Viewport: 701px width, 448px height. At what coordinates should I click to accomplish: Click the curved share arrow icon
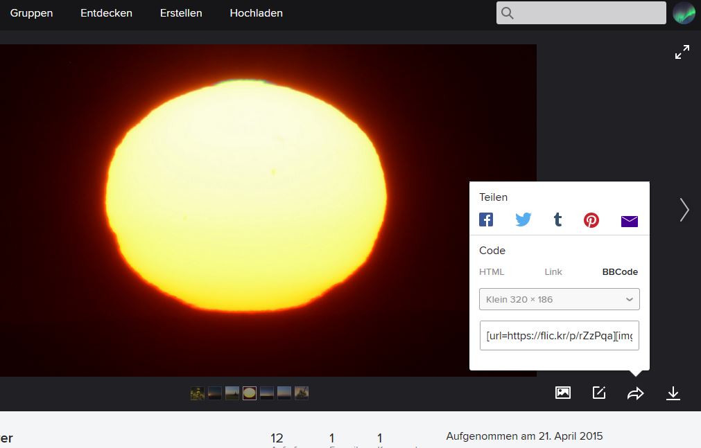[x=635, y=393]
